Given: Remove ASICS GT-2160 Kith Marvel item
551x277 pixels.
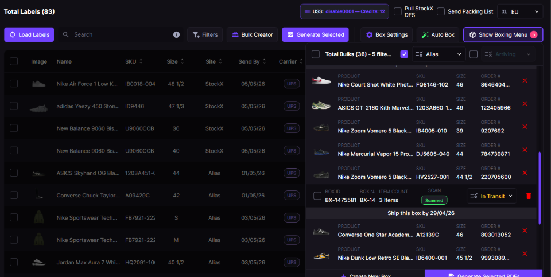Looking at the screenshot, I should tap(525, 104).
